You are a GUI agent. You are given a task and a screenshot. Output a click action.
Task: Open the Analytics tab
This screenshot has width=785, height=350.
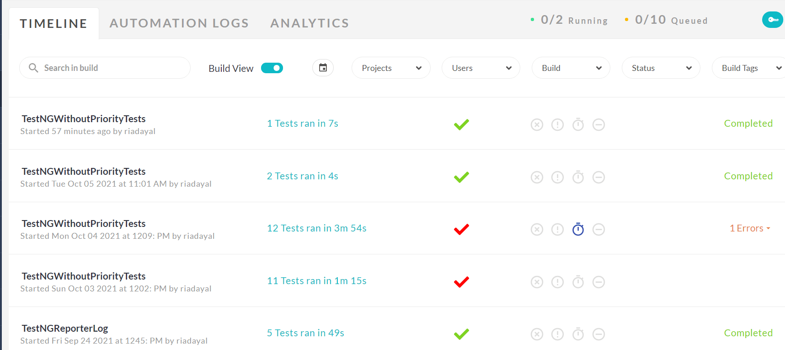pos(310,23)
